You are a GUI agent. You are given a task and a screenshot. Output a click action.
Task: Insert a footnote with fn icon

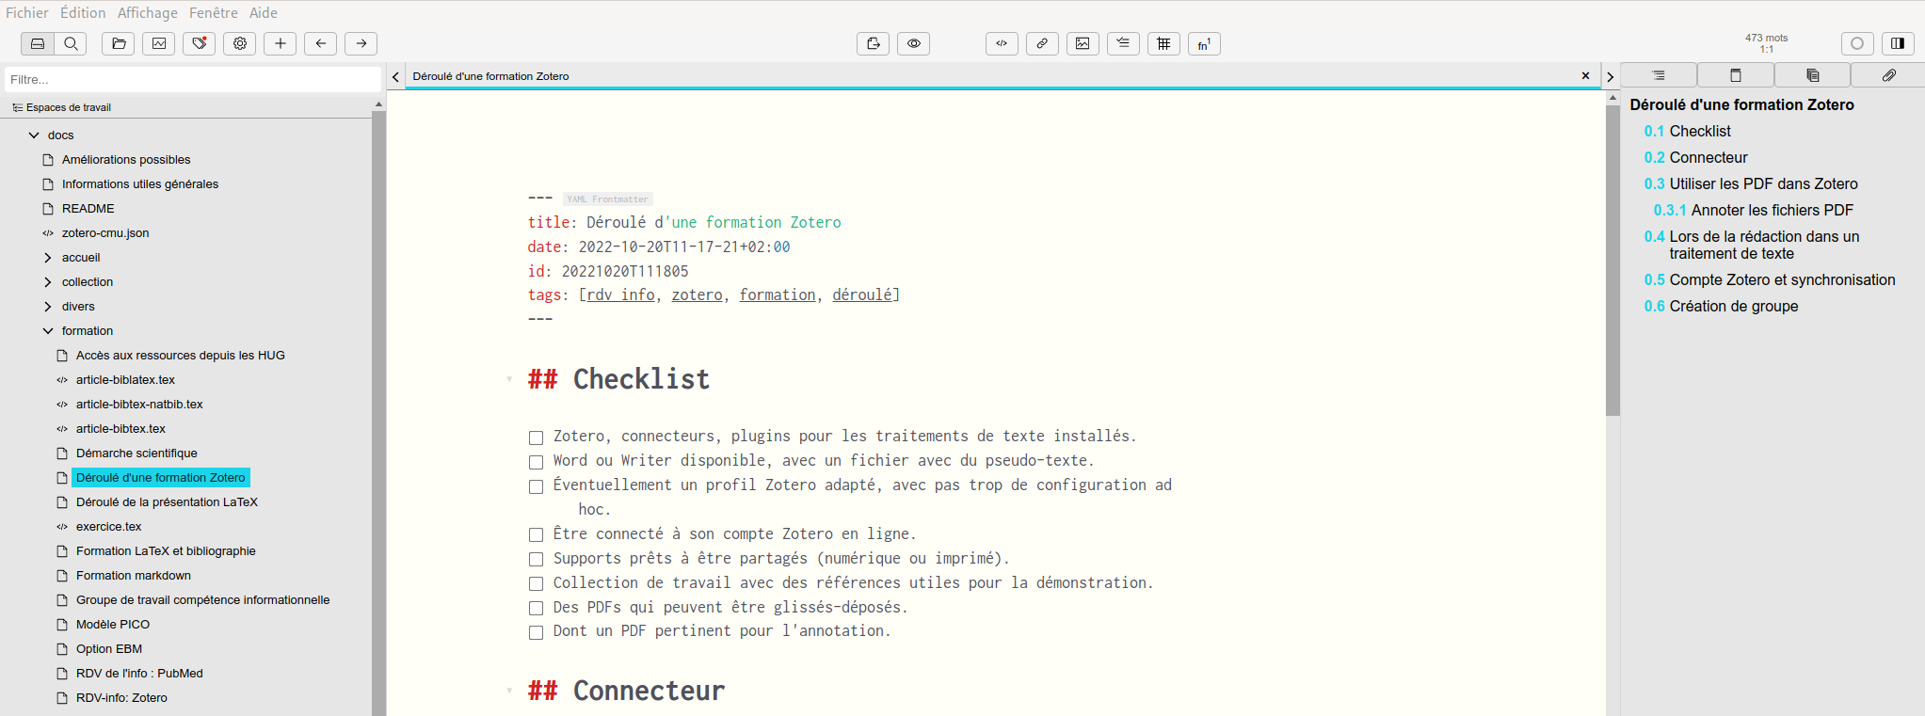(1204, 43)
